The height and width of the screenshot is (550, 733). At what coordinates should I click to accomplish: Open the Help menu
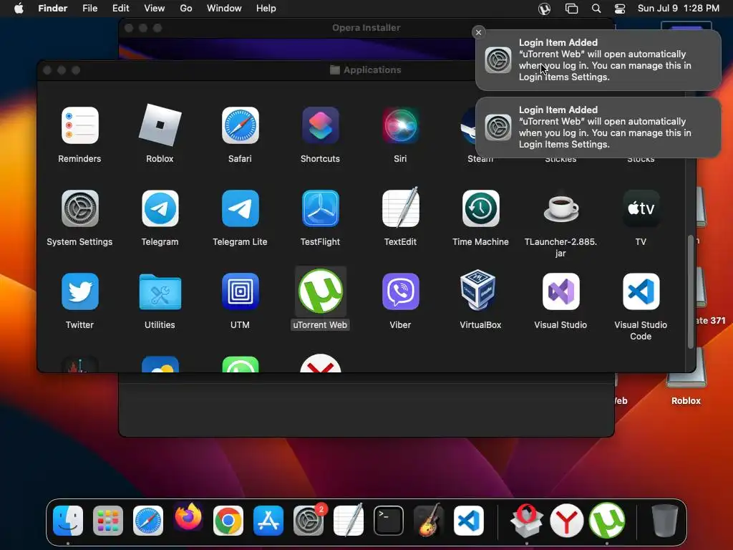click(266, 9)
